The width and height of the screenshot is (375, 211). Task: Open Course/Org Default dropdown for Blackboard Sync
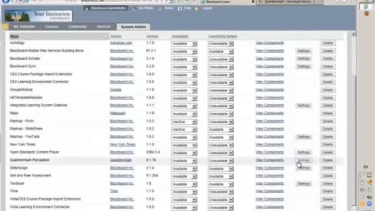click(220, 67)
